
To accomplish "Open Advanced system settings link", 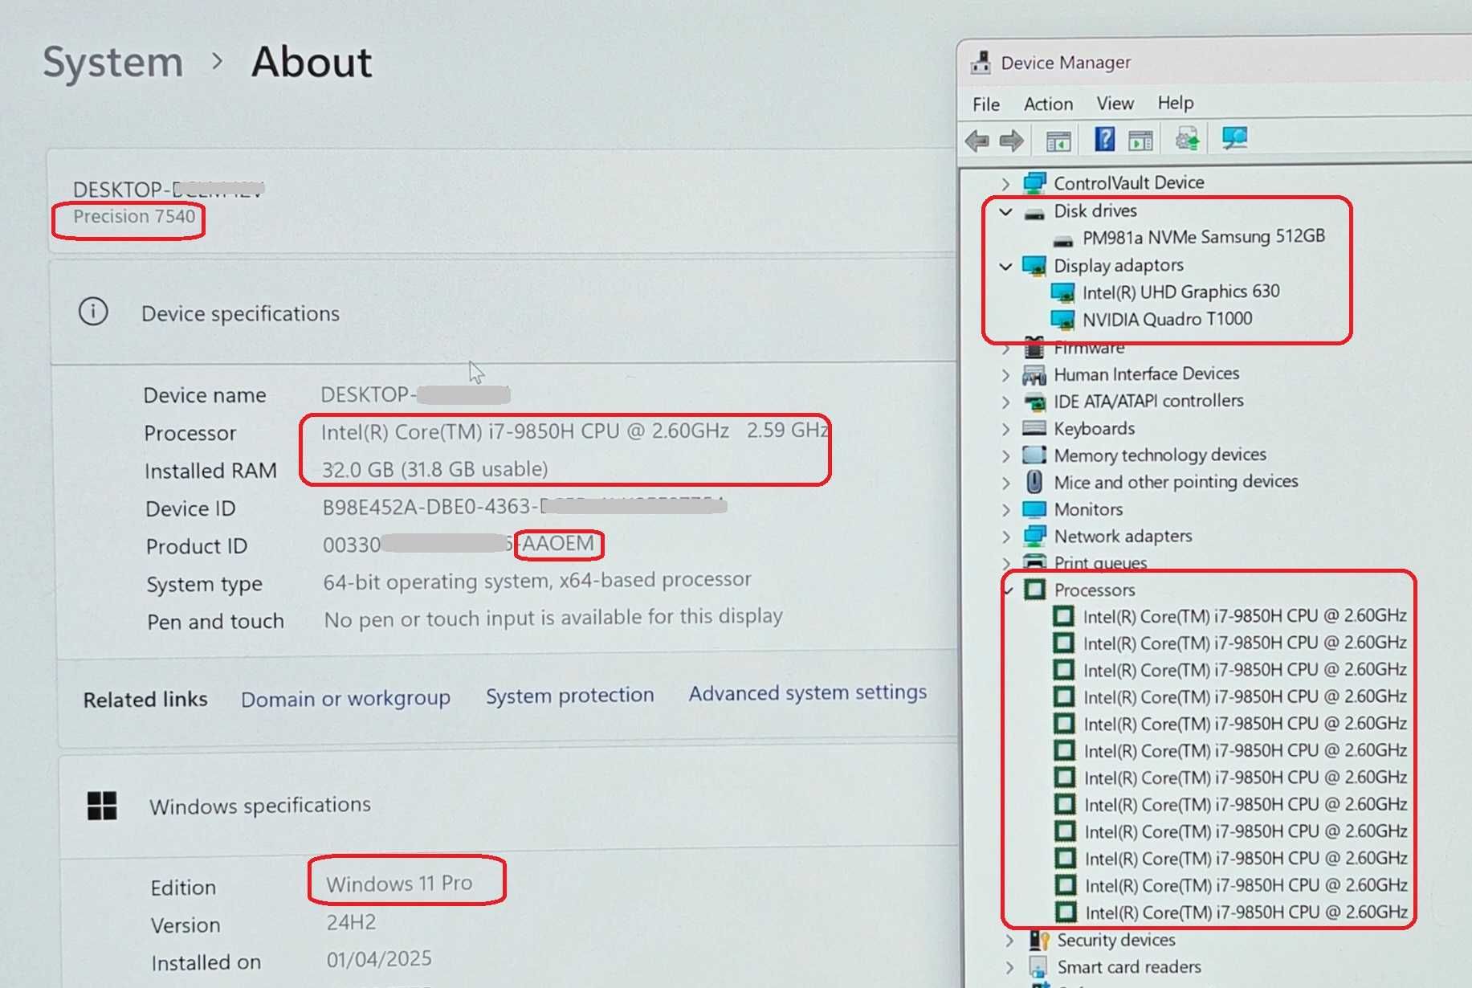I will [x=807, y=693].
